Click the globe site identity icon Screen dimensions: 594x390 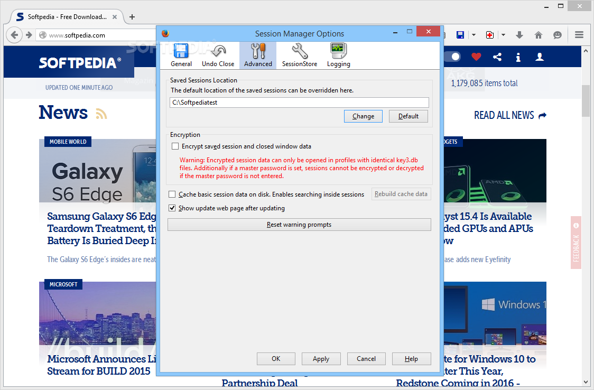[43, 35]
